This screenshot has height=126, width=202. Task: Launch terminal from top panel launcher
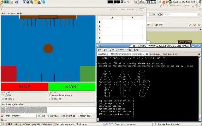6,2
